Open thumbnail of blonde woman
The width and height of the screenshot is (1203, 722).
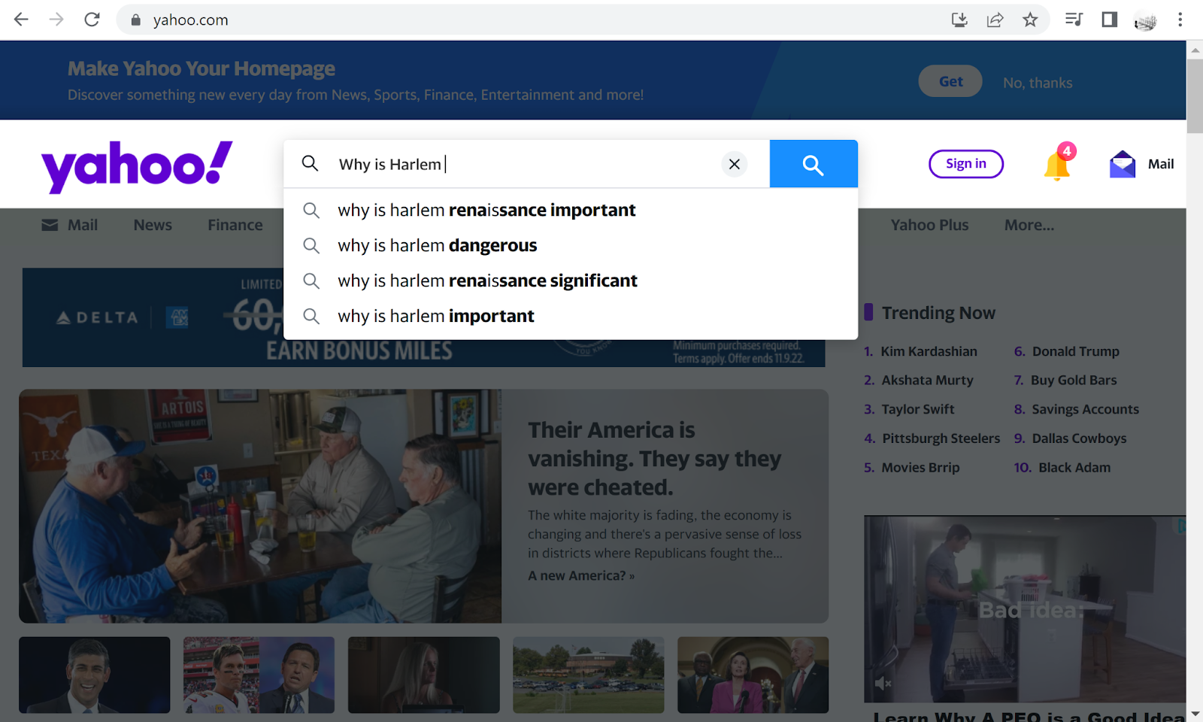[424, 675]
